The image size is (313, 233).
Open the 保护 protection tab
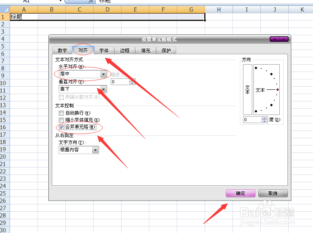[166, 50]
